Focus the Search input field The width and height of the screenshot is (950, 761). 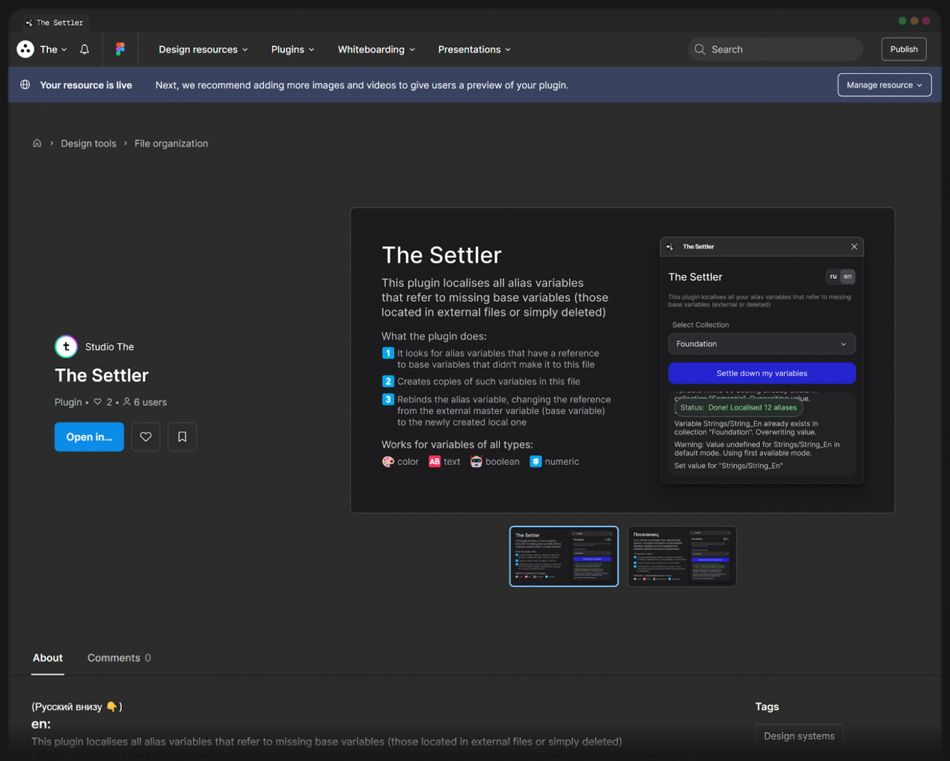[x=775, y=49]
